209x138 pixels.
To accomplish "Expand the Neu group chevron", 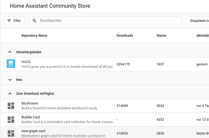I will [x=10, y=80].
